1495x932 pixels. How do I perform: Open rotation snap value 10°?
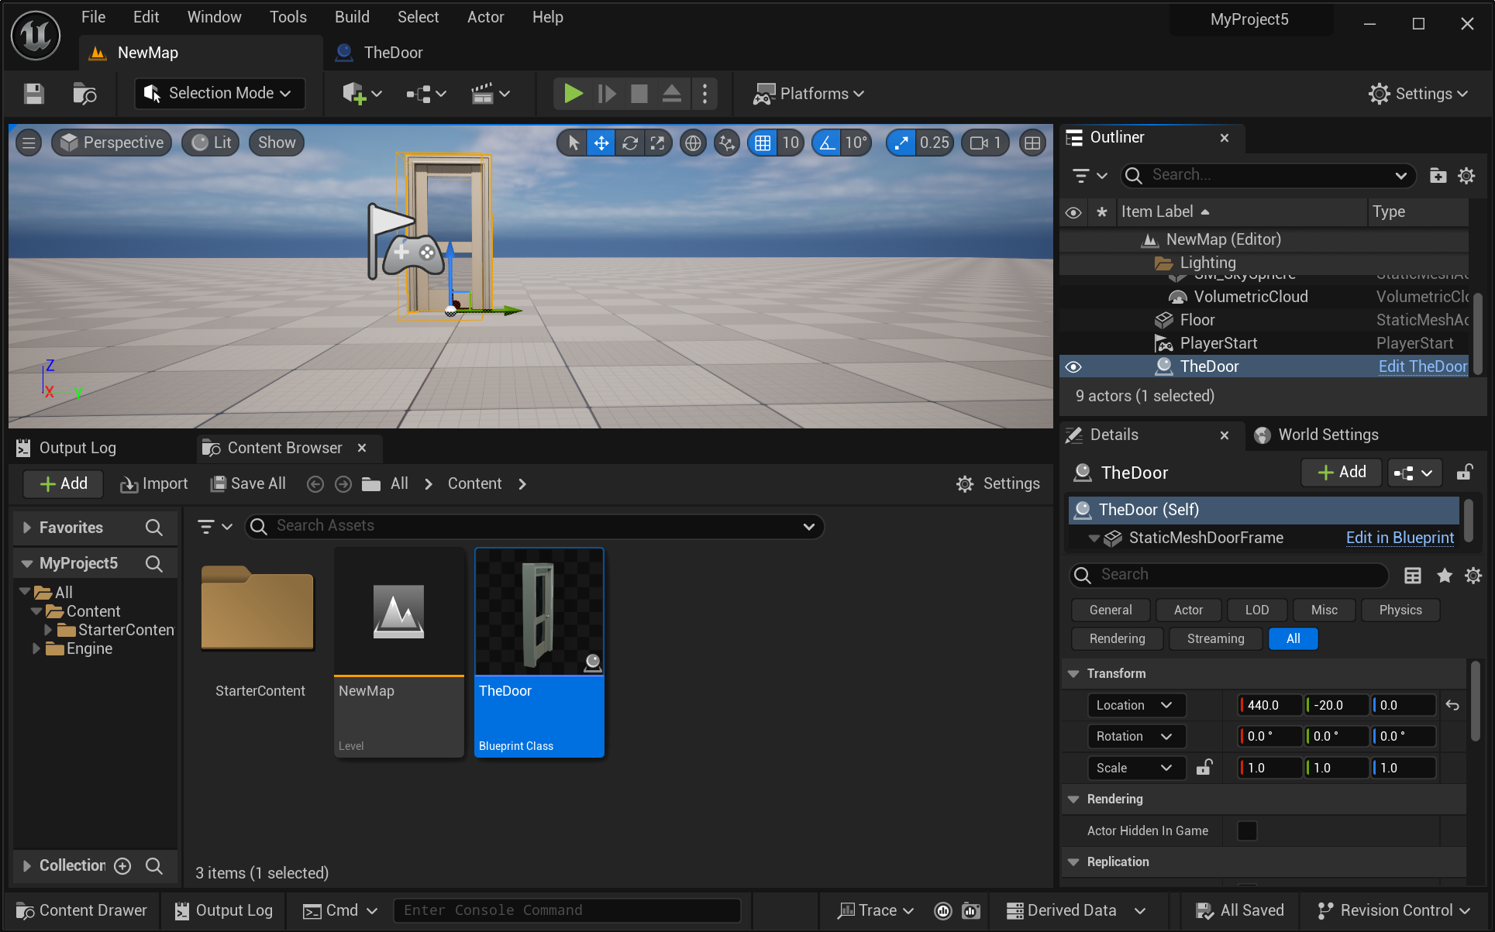click(x=856, y=143)
